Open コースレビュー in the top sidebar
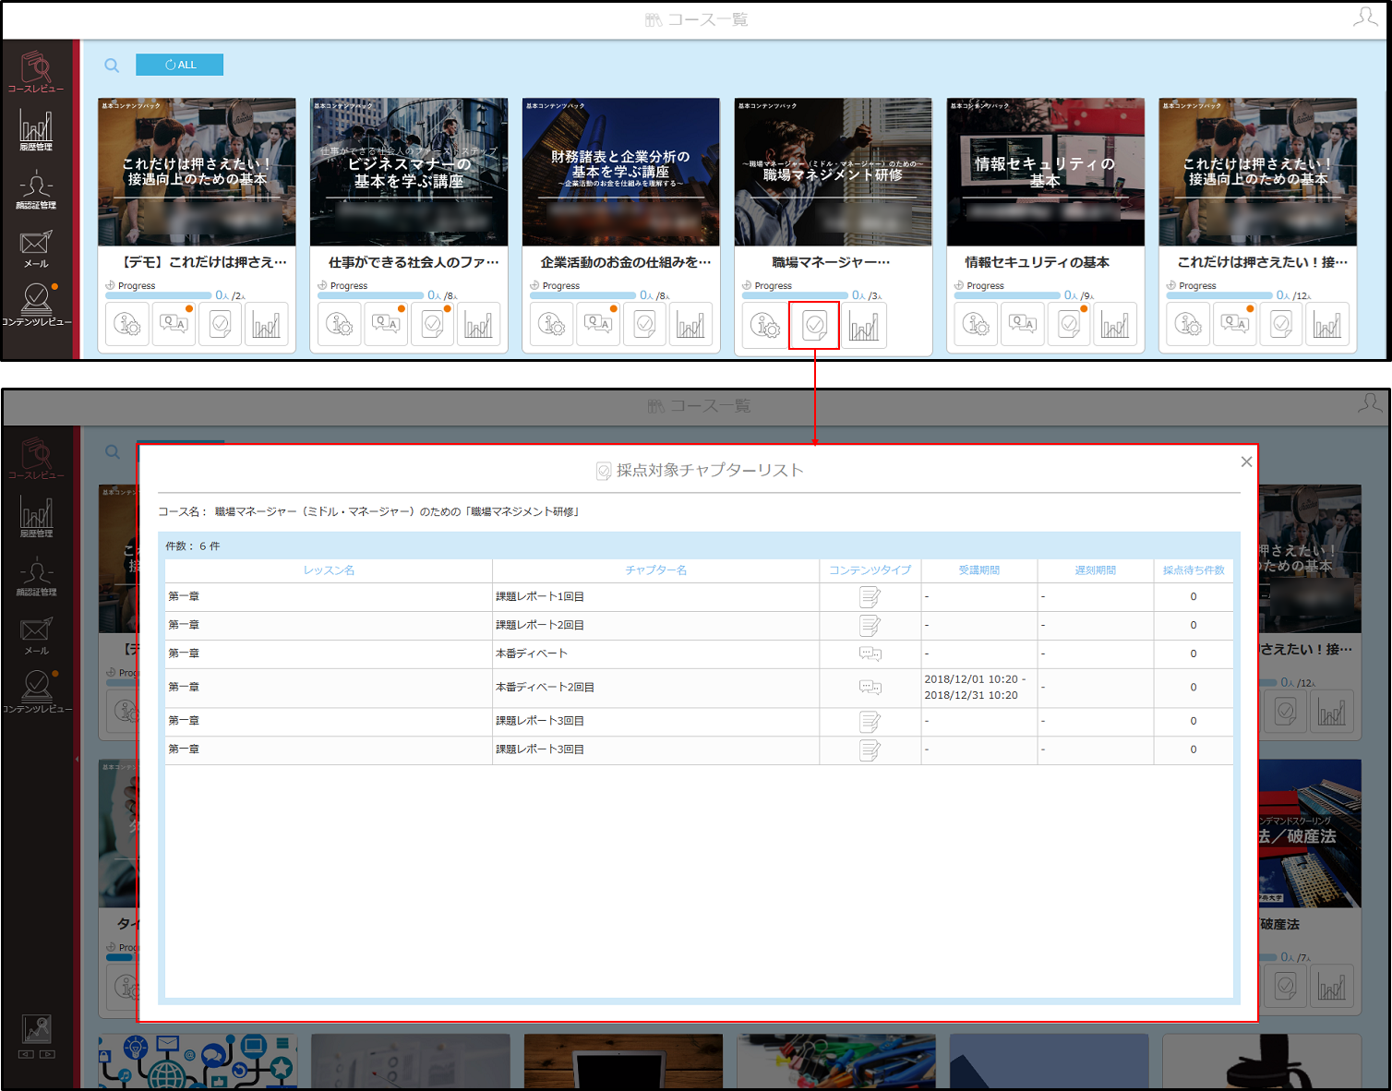This screenshot has width=1392, height=1091. pyautogui.click(x=36, y=72)
